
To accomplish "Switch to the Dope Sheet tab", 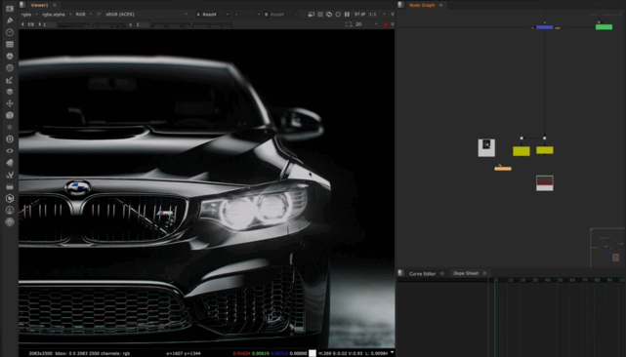I will [x=466, y=273].
